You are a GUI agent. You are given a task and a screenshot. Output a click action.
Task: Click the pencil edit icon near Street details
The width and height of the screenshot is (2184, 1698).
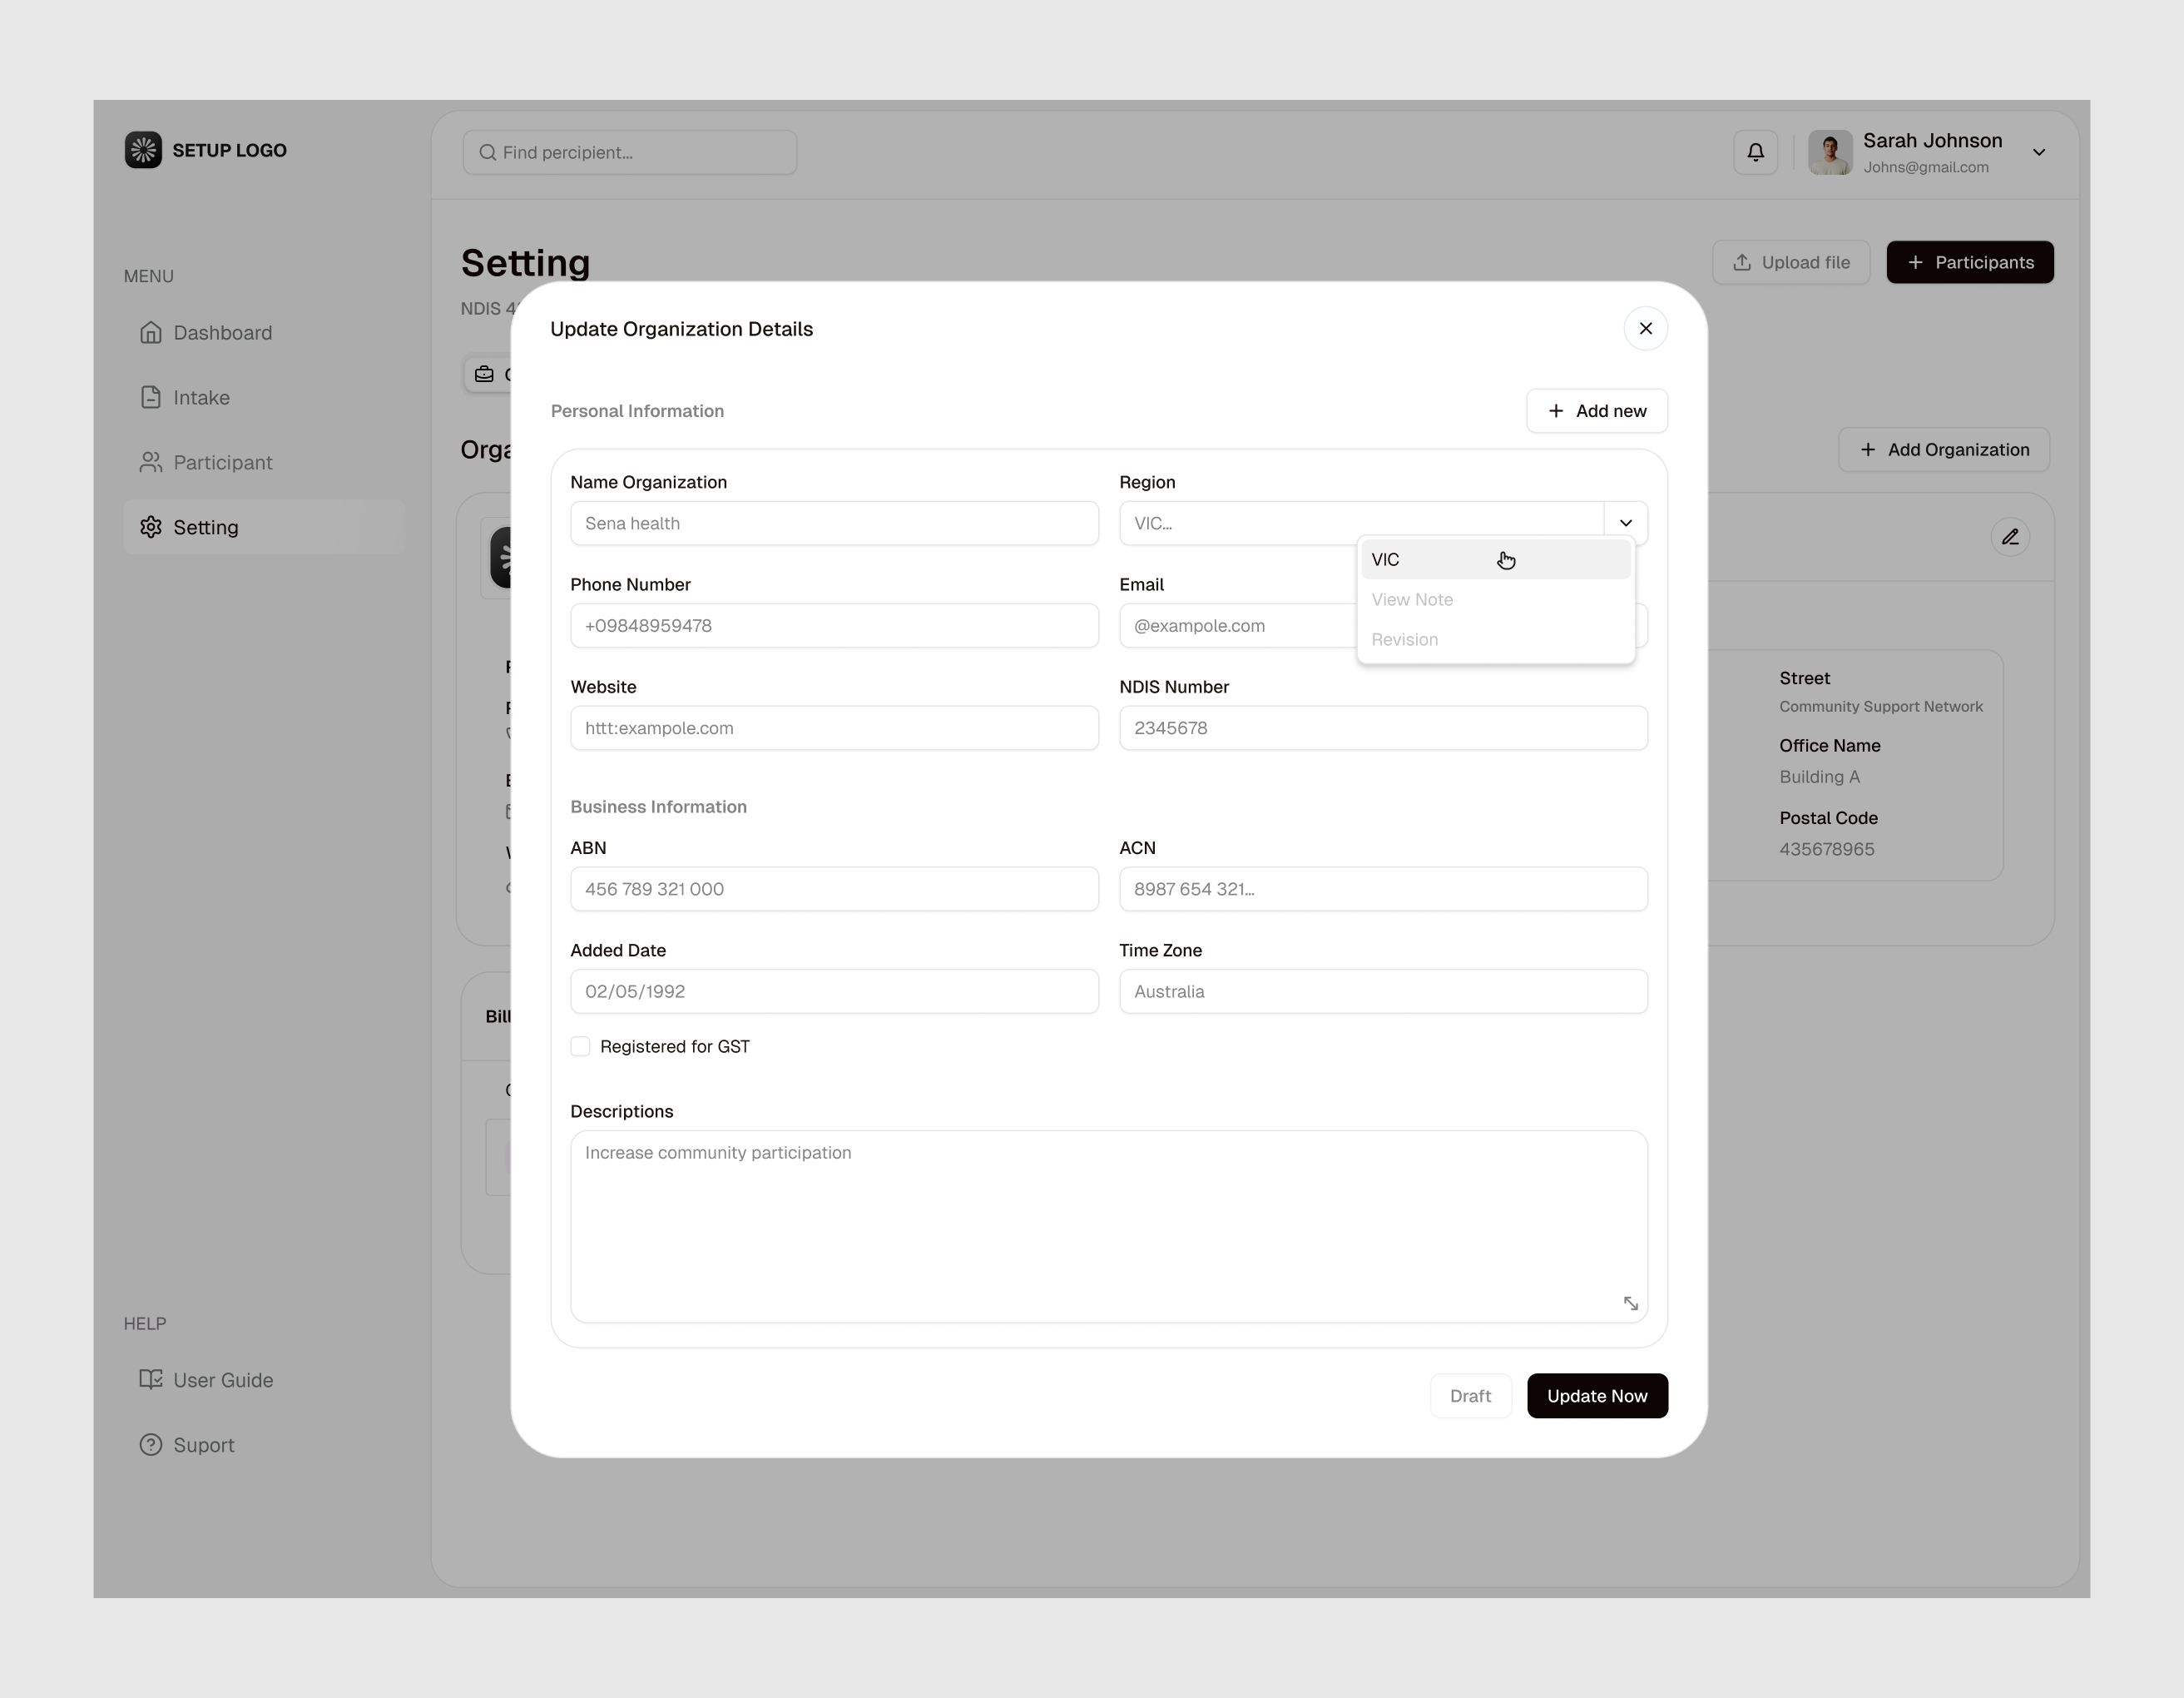pyautogui.click(x=2011, y=538)
